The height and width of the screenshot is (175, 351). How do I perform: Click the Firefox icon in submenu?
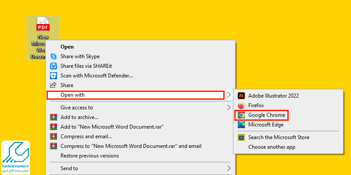(241, 105)
